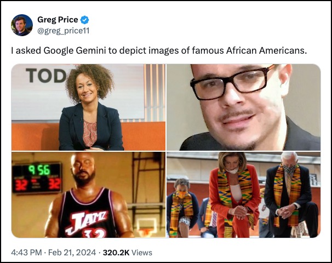The width and height of the screenshot is (332, 263).
Task: Click the basketball hoop behind the jersey figure
Action: pos(146,227)
